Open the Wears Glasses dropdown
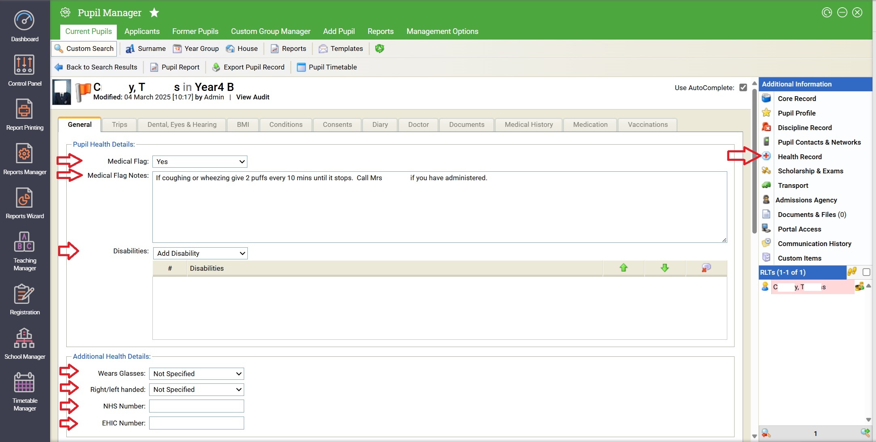 pos(196,374)
